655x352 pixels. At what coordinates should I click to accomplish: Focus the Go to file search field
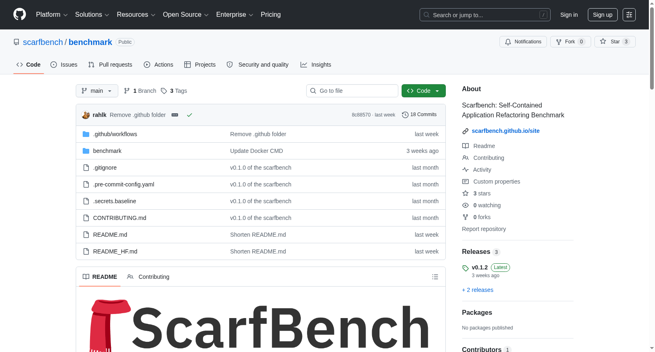point(352,91)
